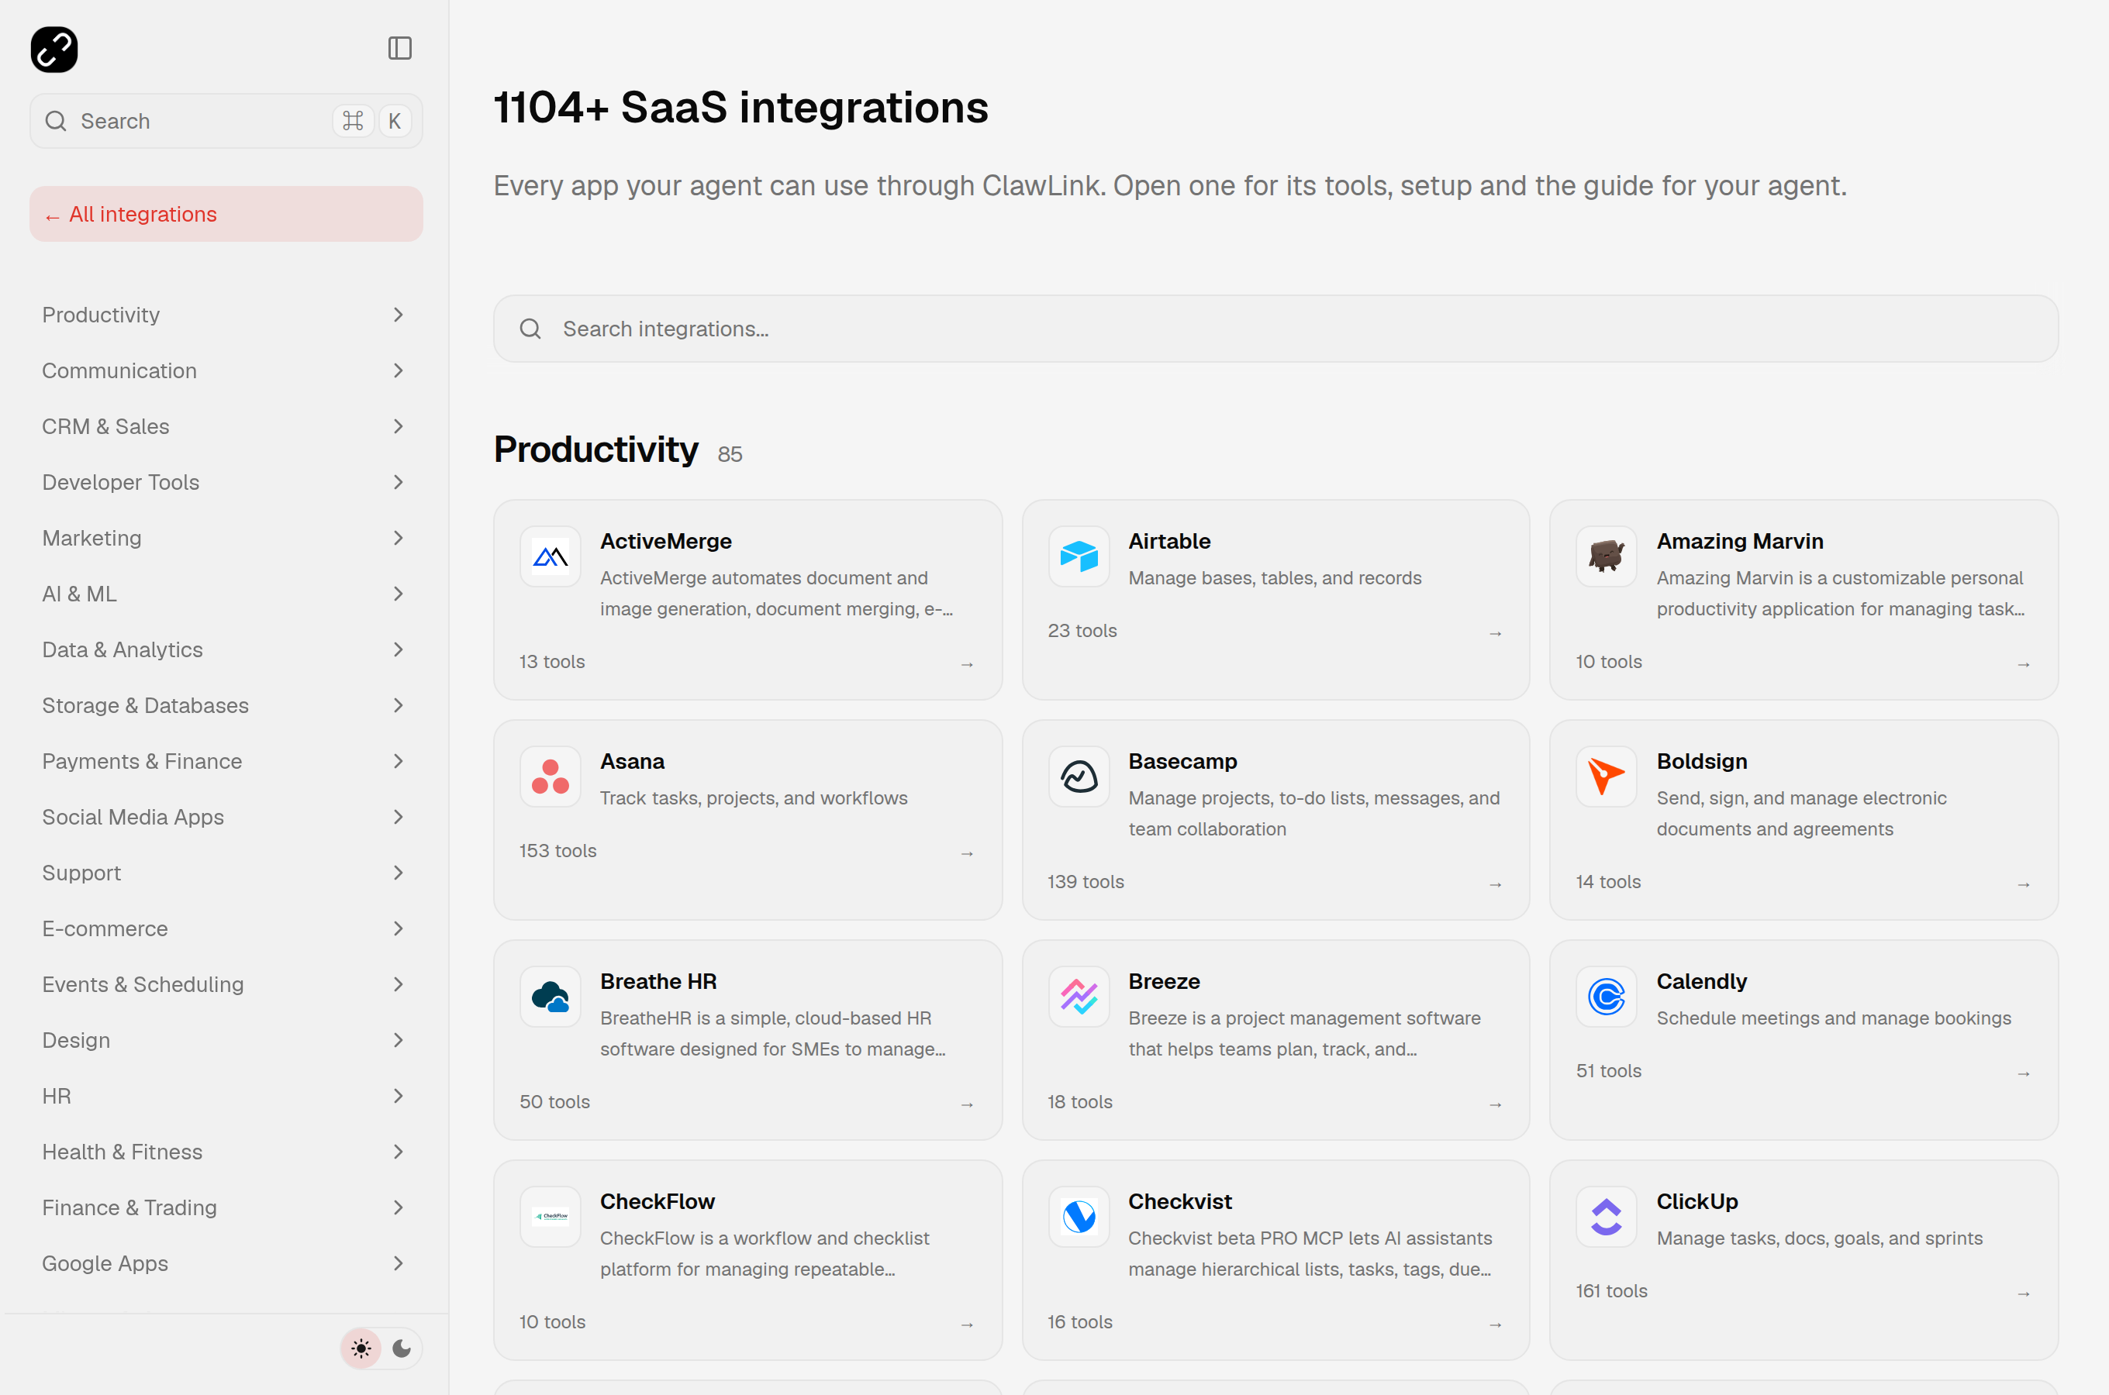Expand the Communication category chevron
The height and width of the screenshot is (1395, 2109).
point(398,370)
